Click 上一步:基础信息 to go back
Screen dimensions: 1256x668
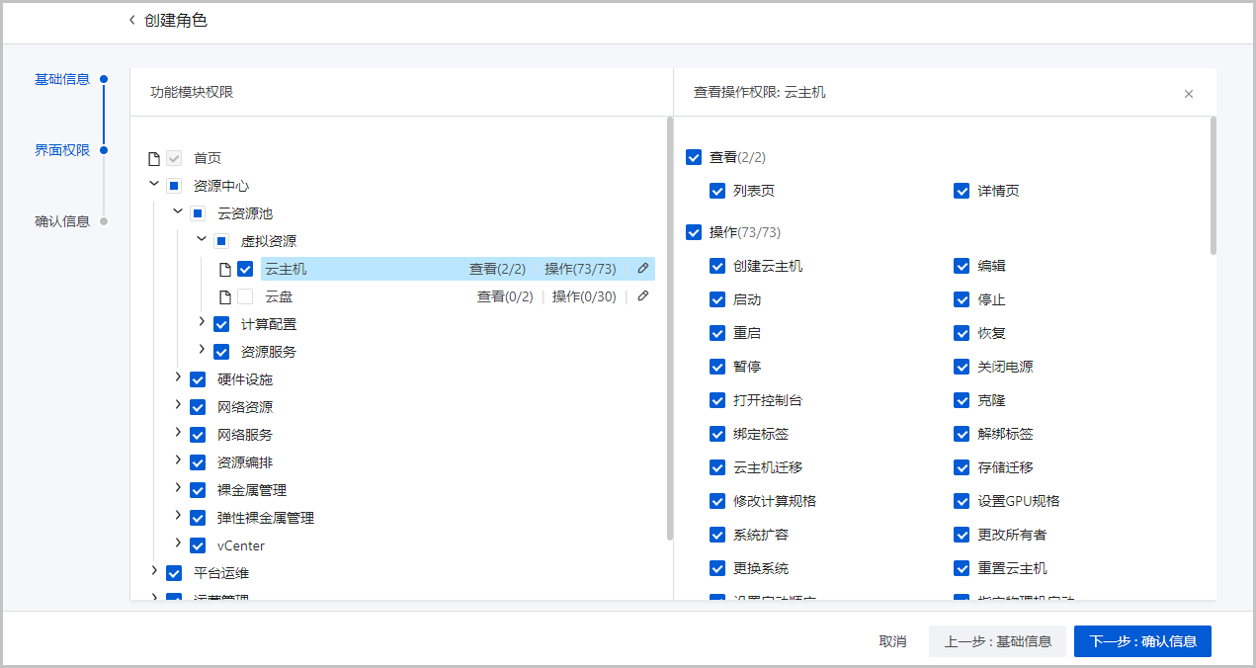coord(997,640)
